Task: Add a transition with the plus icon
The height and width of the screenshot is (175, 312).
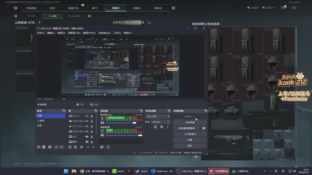Action: click(155, 127)
